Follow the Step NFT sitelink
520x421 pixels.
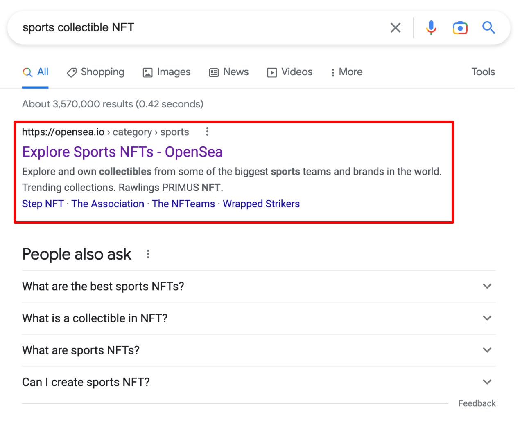click(x=43, y=204)
